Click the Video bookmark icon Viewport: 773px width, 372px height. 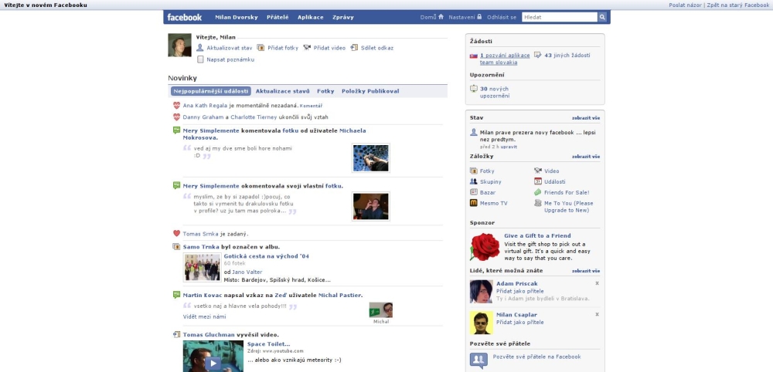538,171
